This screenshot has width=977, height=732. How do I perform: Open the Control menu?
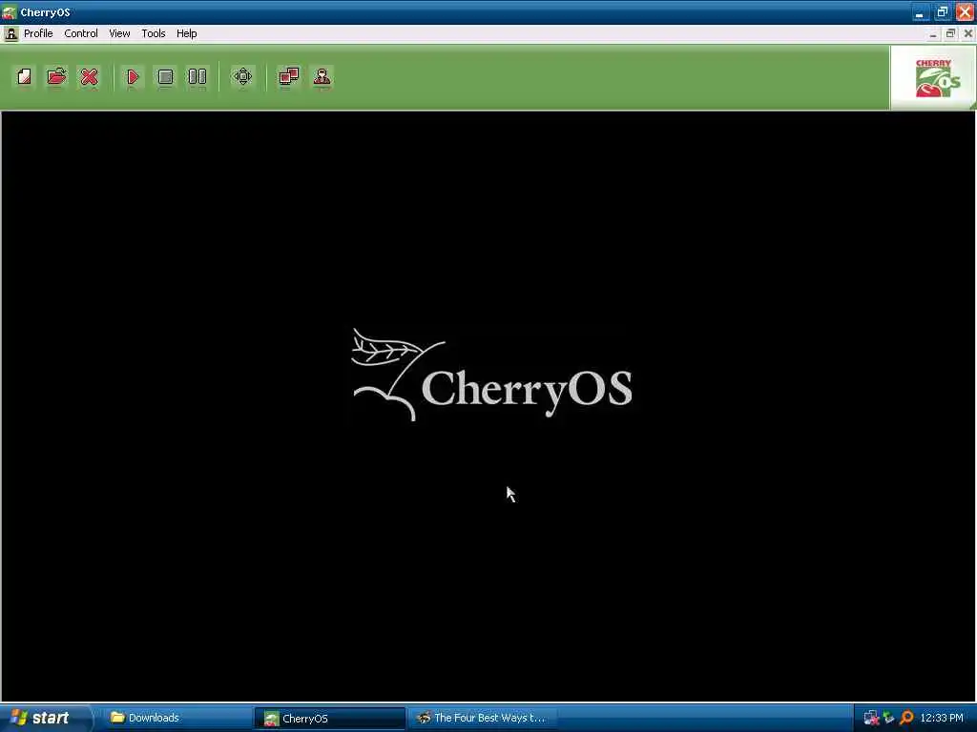81,33
